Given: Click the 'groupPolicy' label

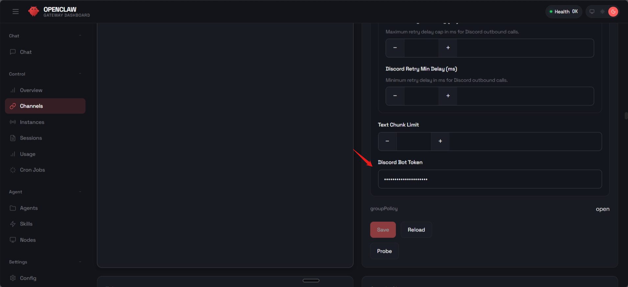Looking at the screenshot, I should 384,209.
